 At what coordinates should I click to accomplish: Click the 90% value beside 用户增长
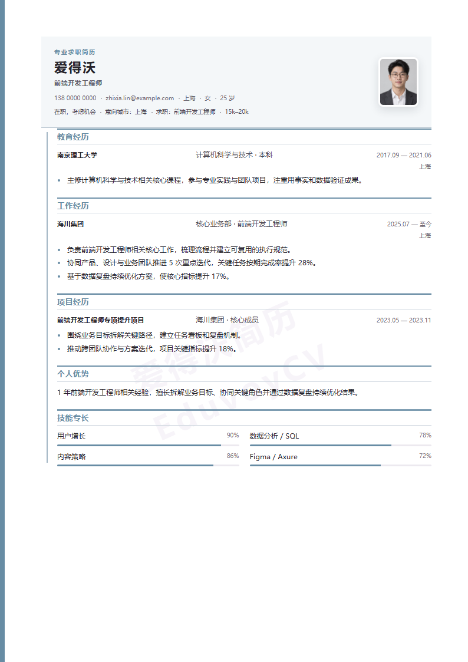[233, 435]
